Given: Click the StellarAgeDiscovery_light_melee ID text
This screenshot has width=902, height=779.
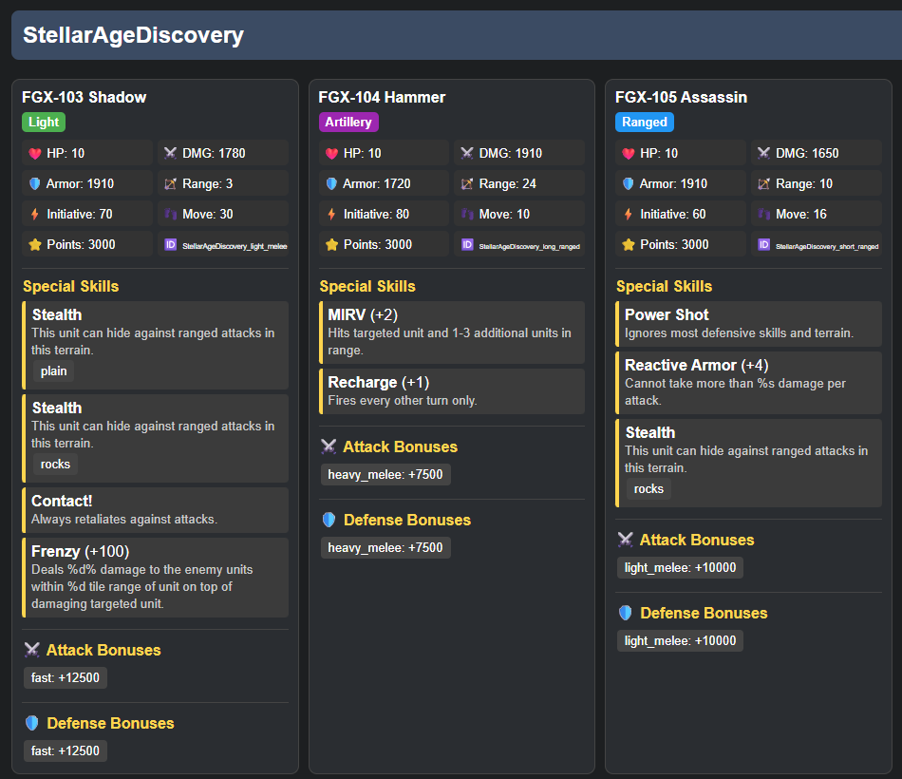Looking at the screenshot, I should click(x=235, y=246).
